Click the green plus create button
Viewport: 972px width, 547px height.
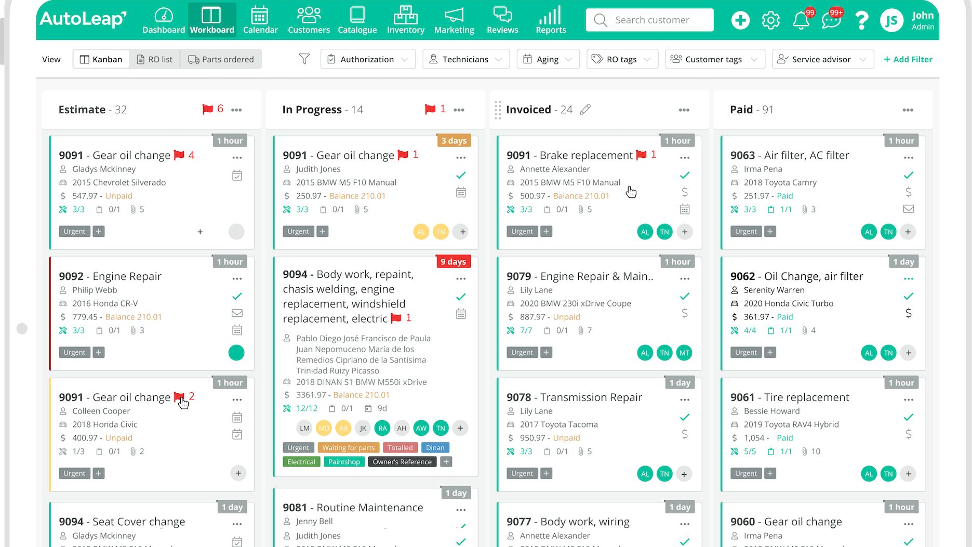(740, 20)
